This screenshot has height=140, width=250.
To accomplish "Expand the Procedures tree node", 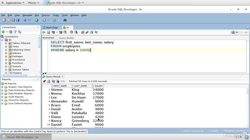I will [6, 59].
